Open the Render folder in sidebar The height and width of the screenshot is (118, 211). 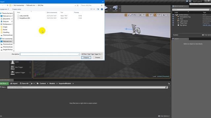point(5,29)
